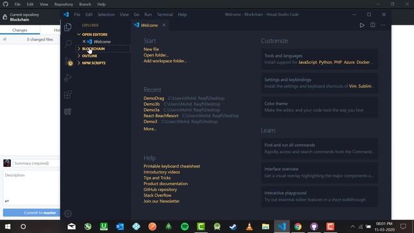
Task: Click the VS Code logo in title bar
Action: coord(66,14)
